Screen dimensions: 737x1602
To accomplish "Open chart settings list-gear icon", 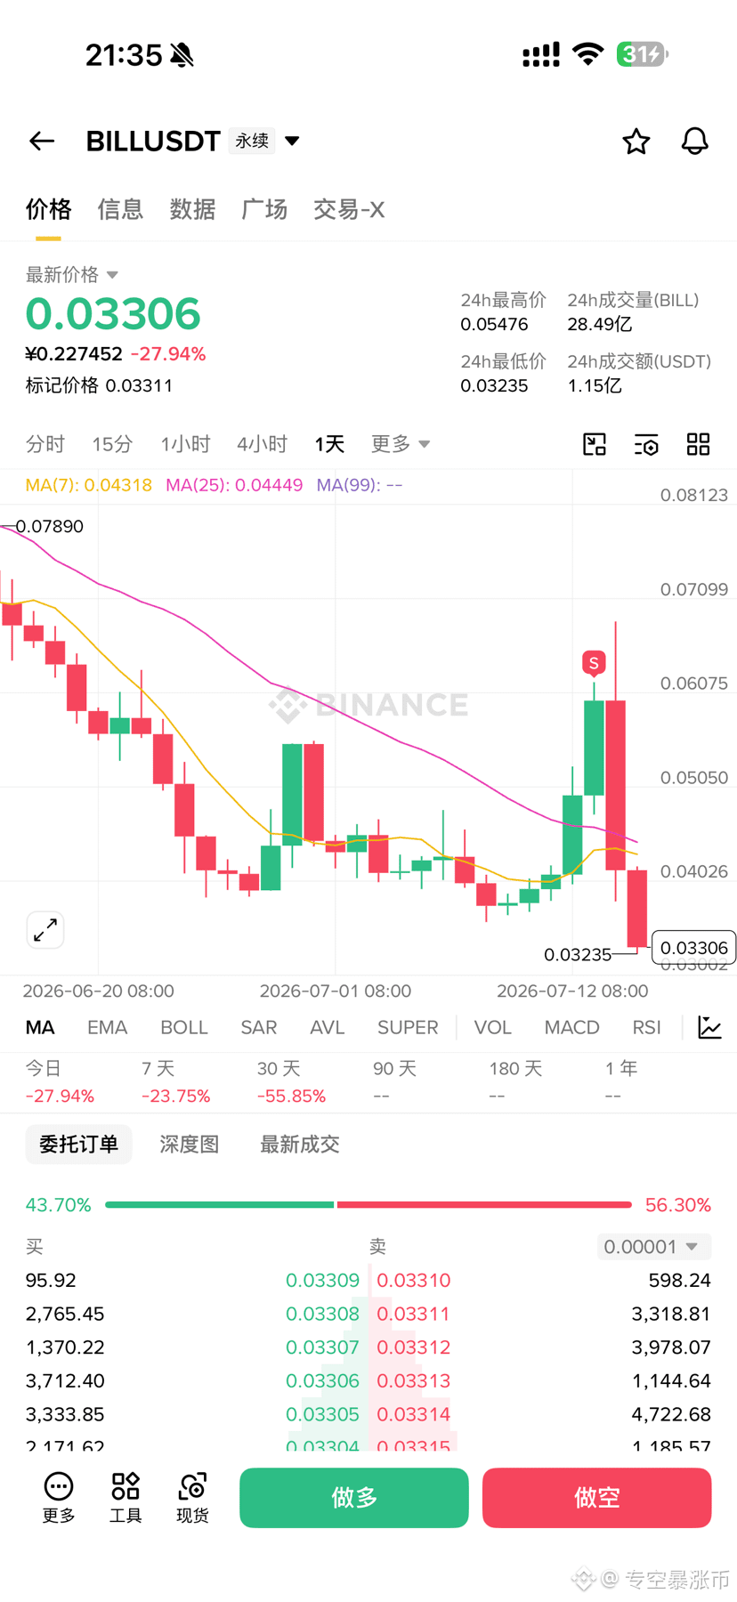I will pos(646,444).
